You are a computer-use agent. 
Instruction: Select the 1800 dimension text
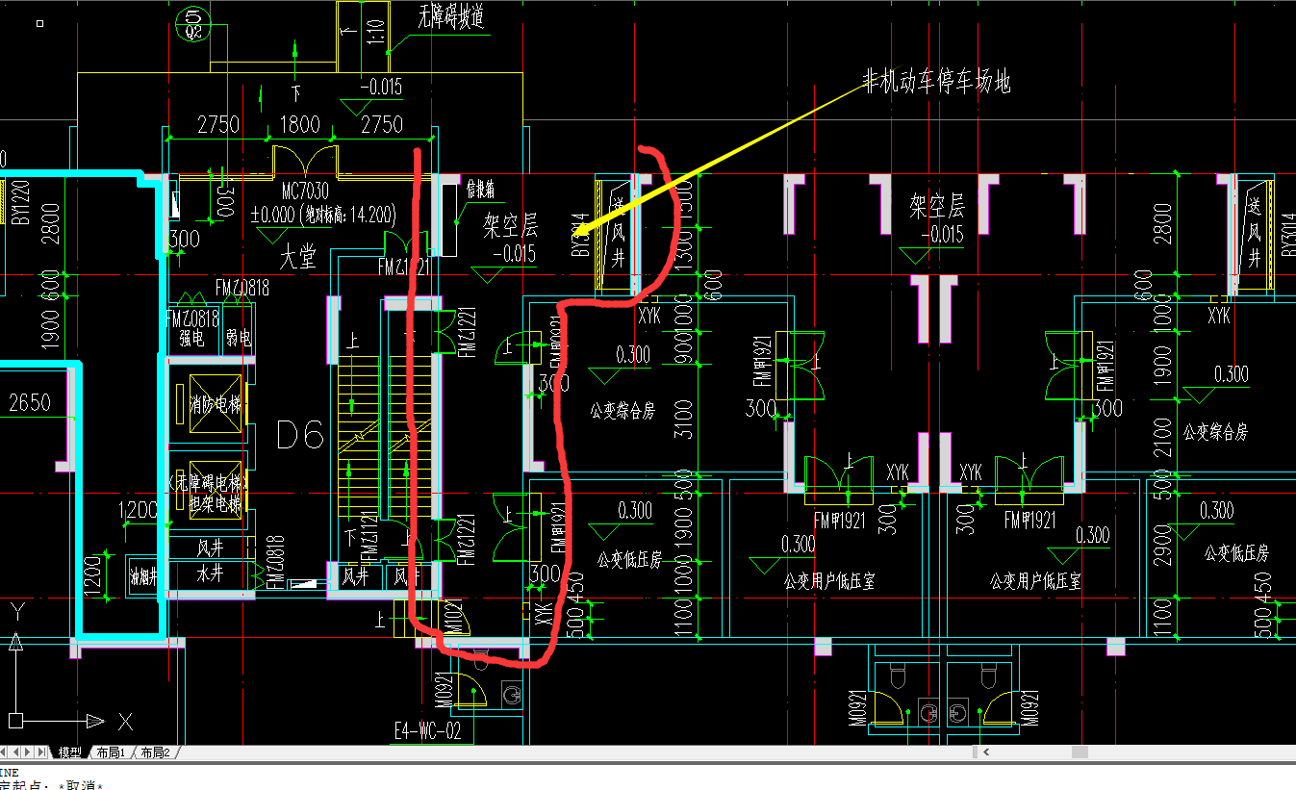click(x=299, y=124)
